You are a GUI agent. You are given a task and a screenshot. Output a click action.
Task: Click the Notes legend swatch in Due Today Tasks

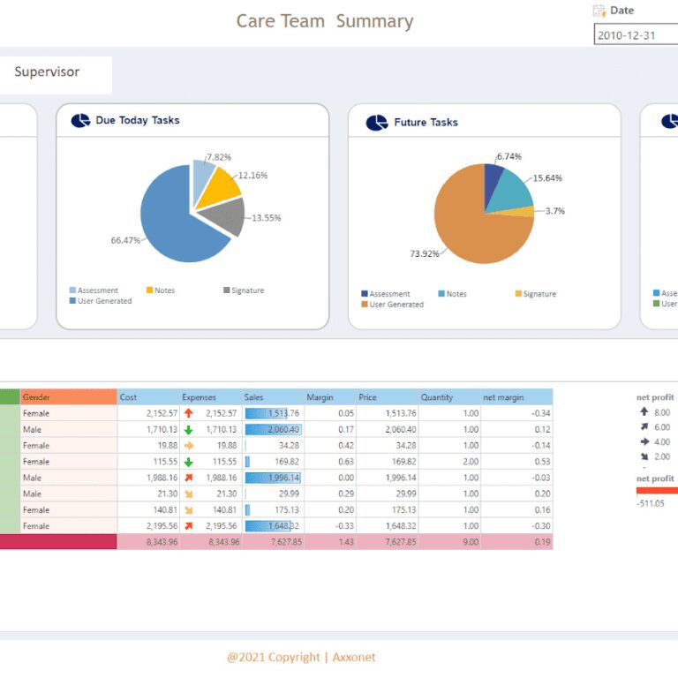(x=150, y=290)
